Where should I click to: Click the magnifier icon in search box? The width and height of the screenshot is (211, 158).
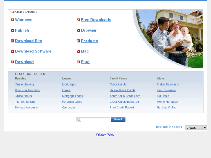79,120
